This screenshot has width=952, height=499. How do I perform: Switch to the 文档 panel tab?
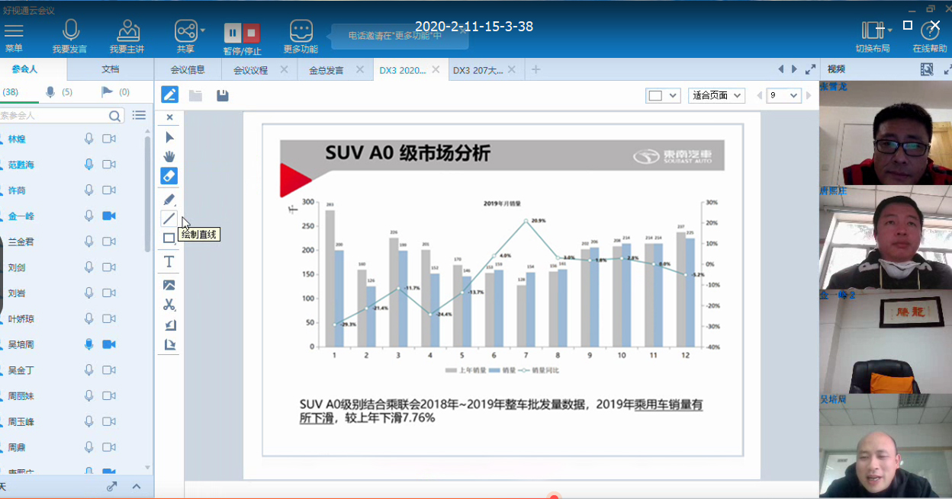111,69
